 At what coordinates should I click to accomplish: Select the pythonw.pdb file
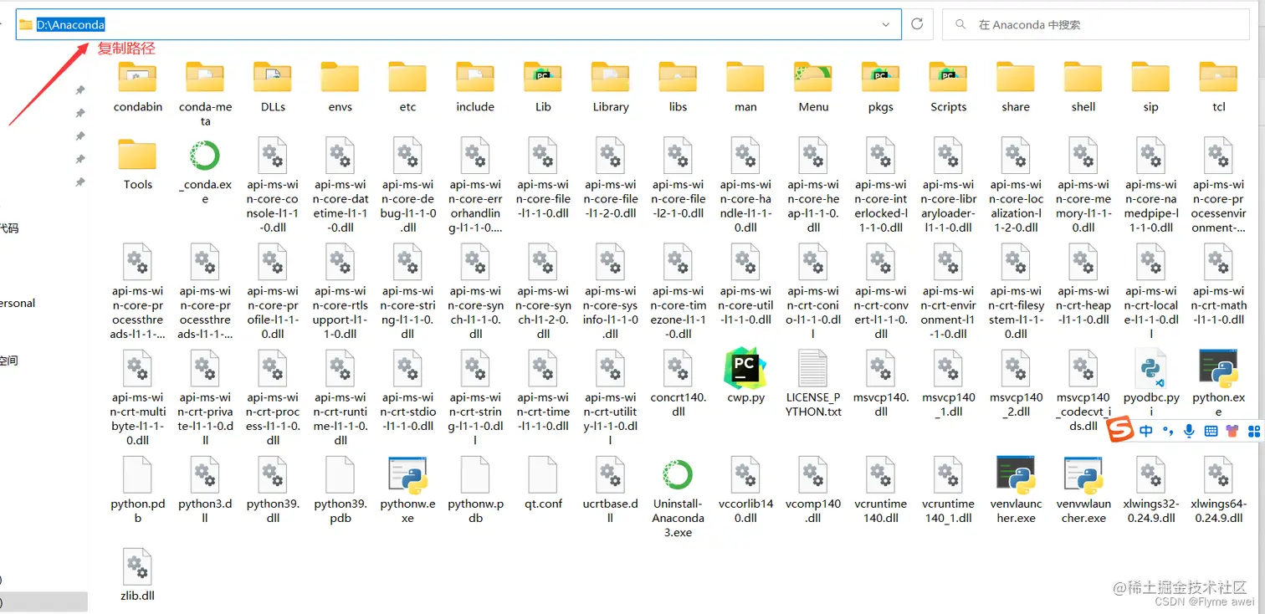point(475,490)
